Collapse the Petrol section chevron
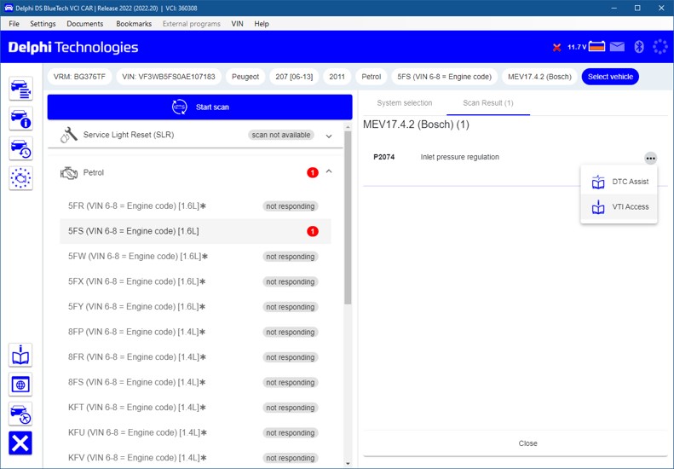 329,171
